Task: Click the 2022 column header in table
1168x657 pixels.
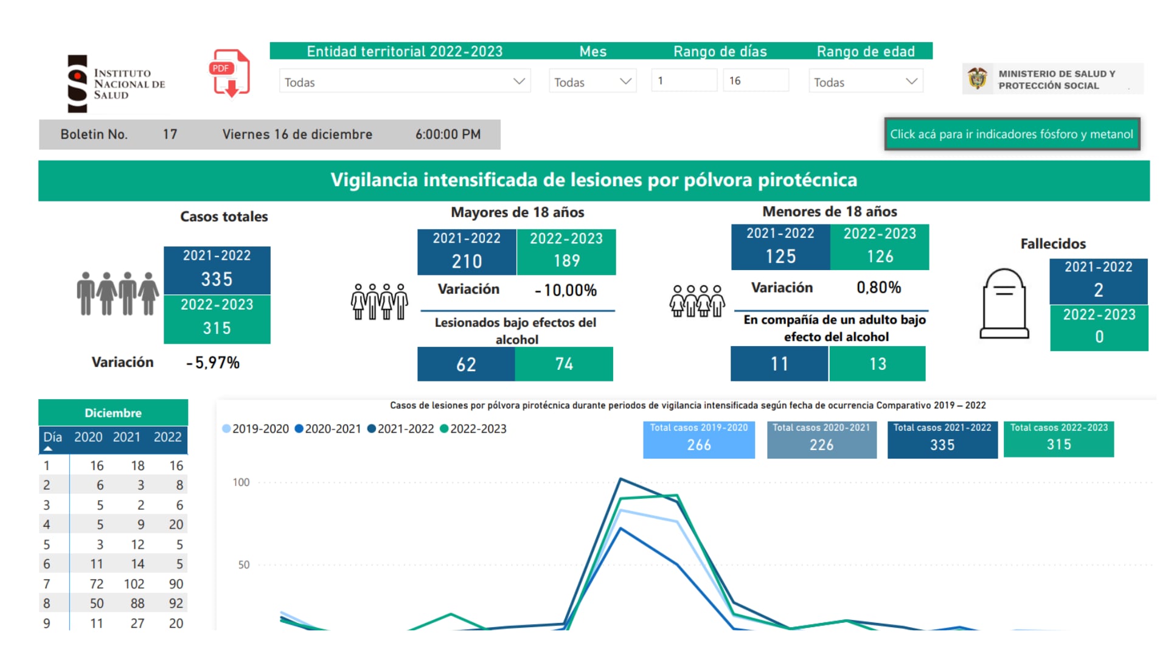Action: pos(167,437)
